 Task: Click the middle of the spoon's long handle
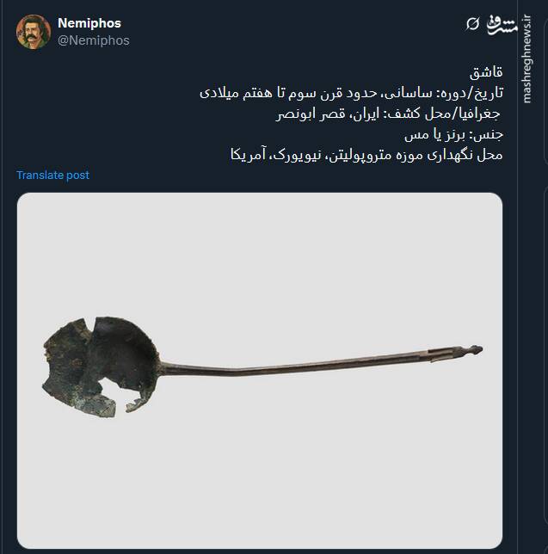293,366
